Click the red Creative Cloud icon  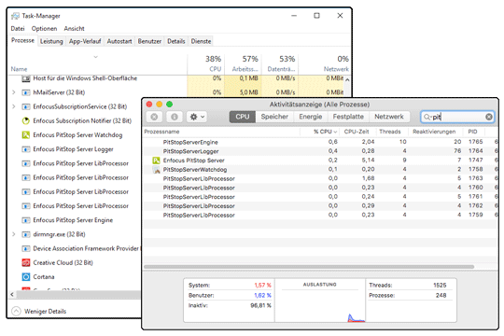(x=26, y=262)
